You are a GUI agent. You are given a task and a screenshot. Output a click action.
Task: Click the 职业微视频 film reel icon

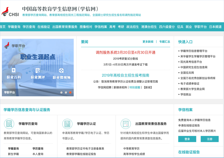[61, 70]
